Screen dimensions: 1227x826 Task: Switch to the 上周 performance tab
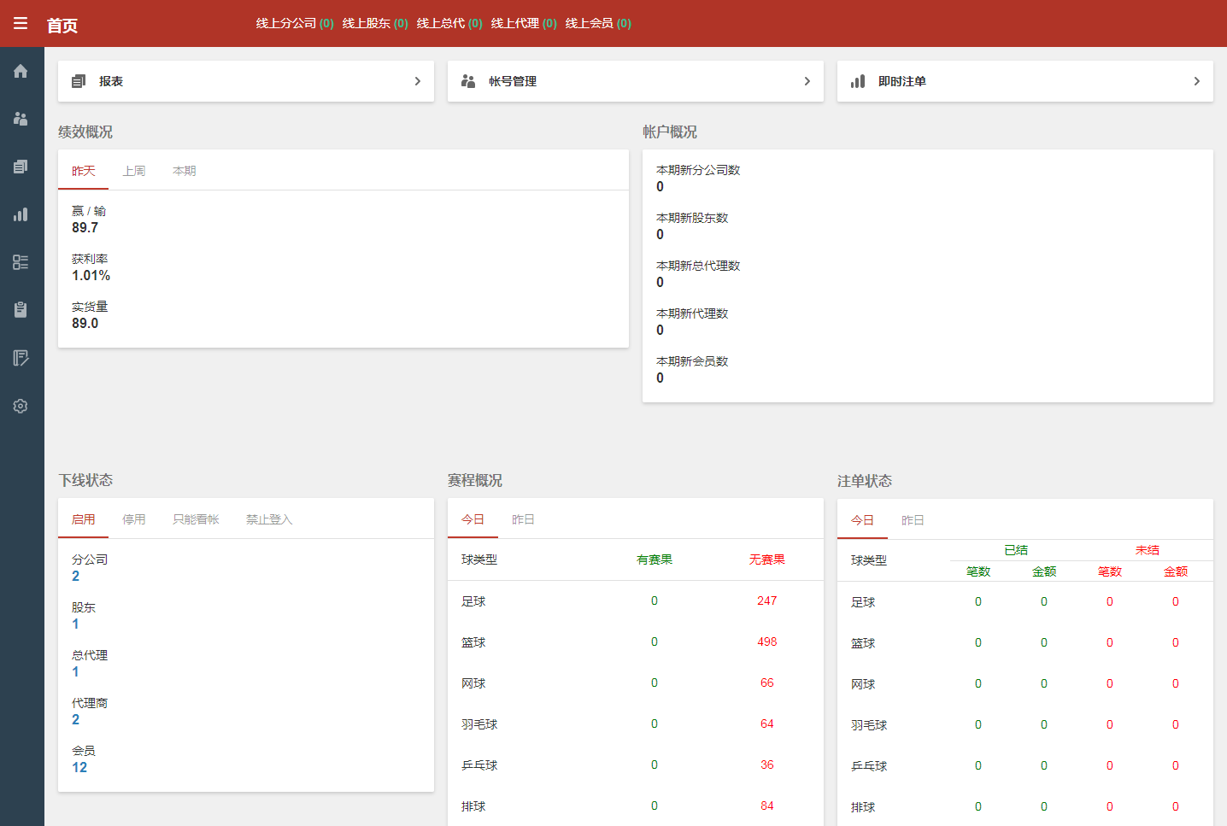(134, 171)
